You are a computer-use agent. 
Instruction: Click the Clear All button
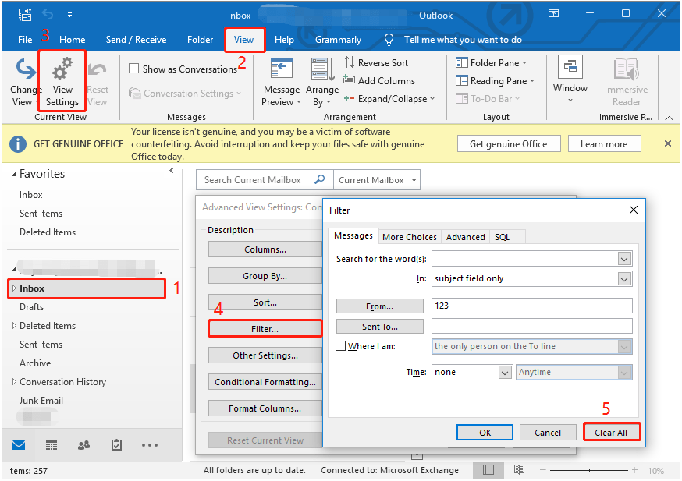(x=612, y=431)
